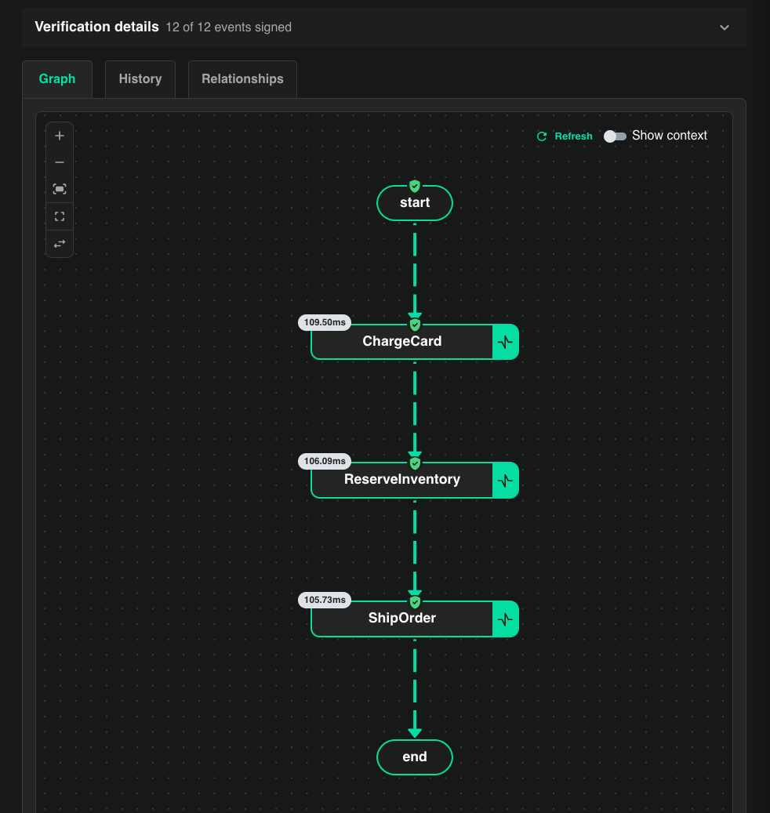This screenshot has width=770, height=813.
Task: Open the fullscreen mode icon
Action: pos(60,216)
